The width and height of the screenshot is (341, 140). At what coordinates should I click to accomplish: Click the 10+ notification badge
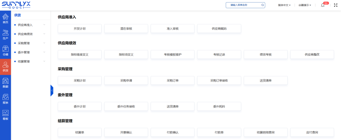(326, 3)
